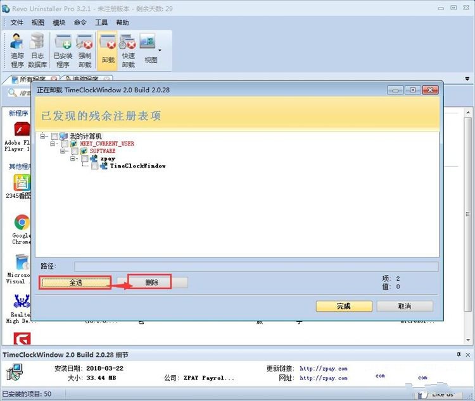Click the 新程序 group header
This screenshot has width=475, height=401.
coord(18,113)
